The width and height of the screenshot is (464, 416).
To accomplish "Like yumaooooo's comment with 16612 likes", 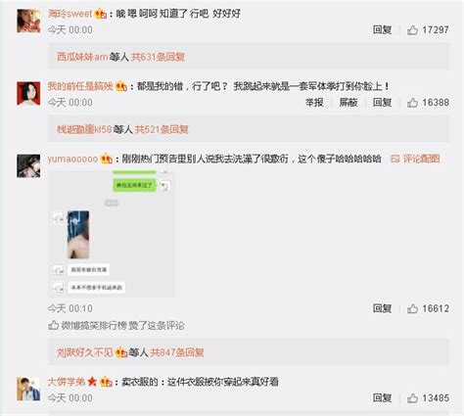I will click(412, 308).
